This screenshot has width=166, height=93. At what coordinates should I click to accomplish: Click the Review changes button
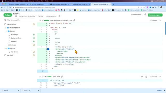tap(155, 15)
